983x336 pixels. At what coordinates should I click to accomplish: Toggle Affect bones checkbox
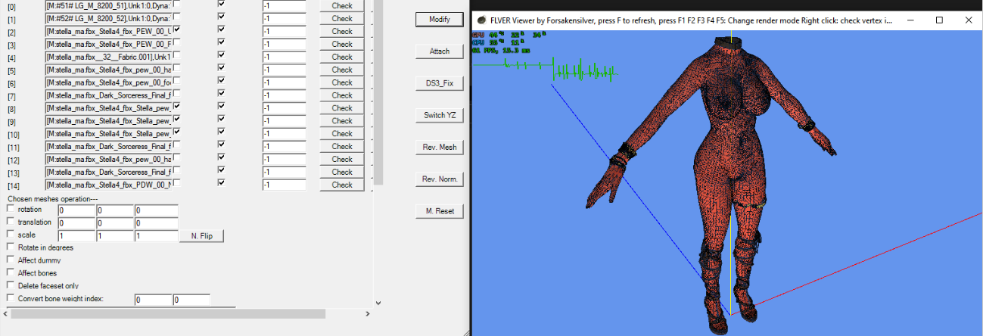(x=10, y=272)
